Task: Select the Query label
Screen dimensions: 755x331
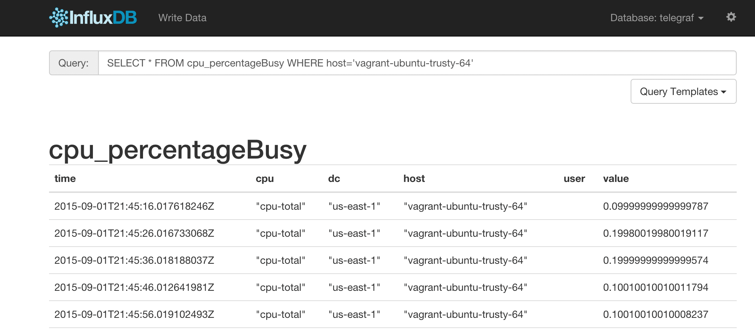Action: coord(73,62)
